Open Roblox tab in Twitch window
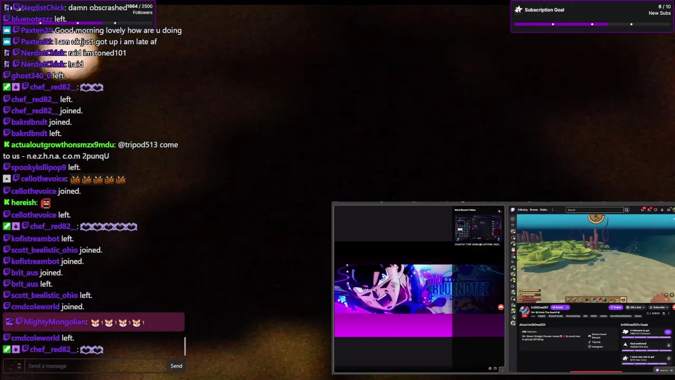 (544, 210)
